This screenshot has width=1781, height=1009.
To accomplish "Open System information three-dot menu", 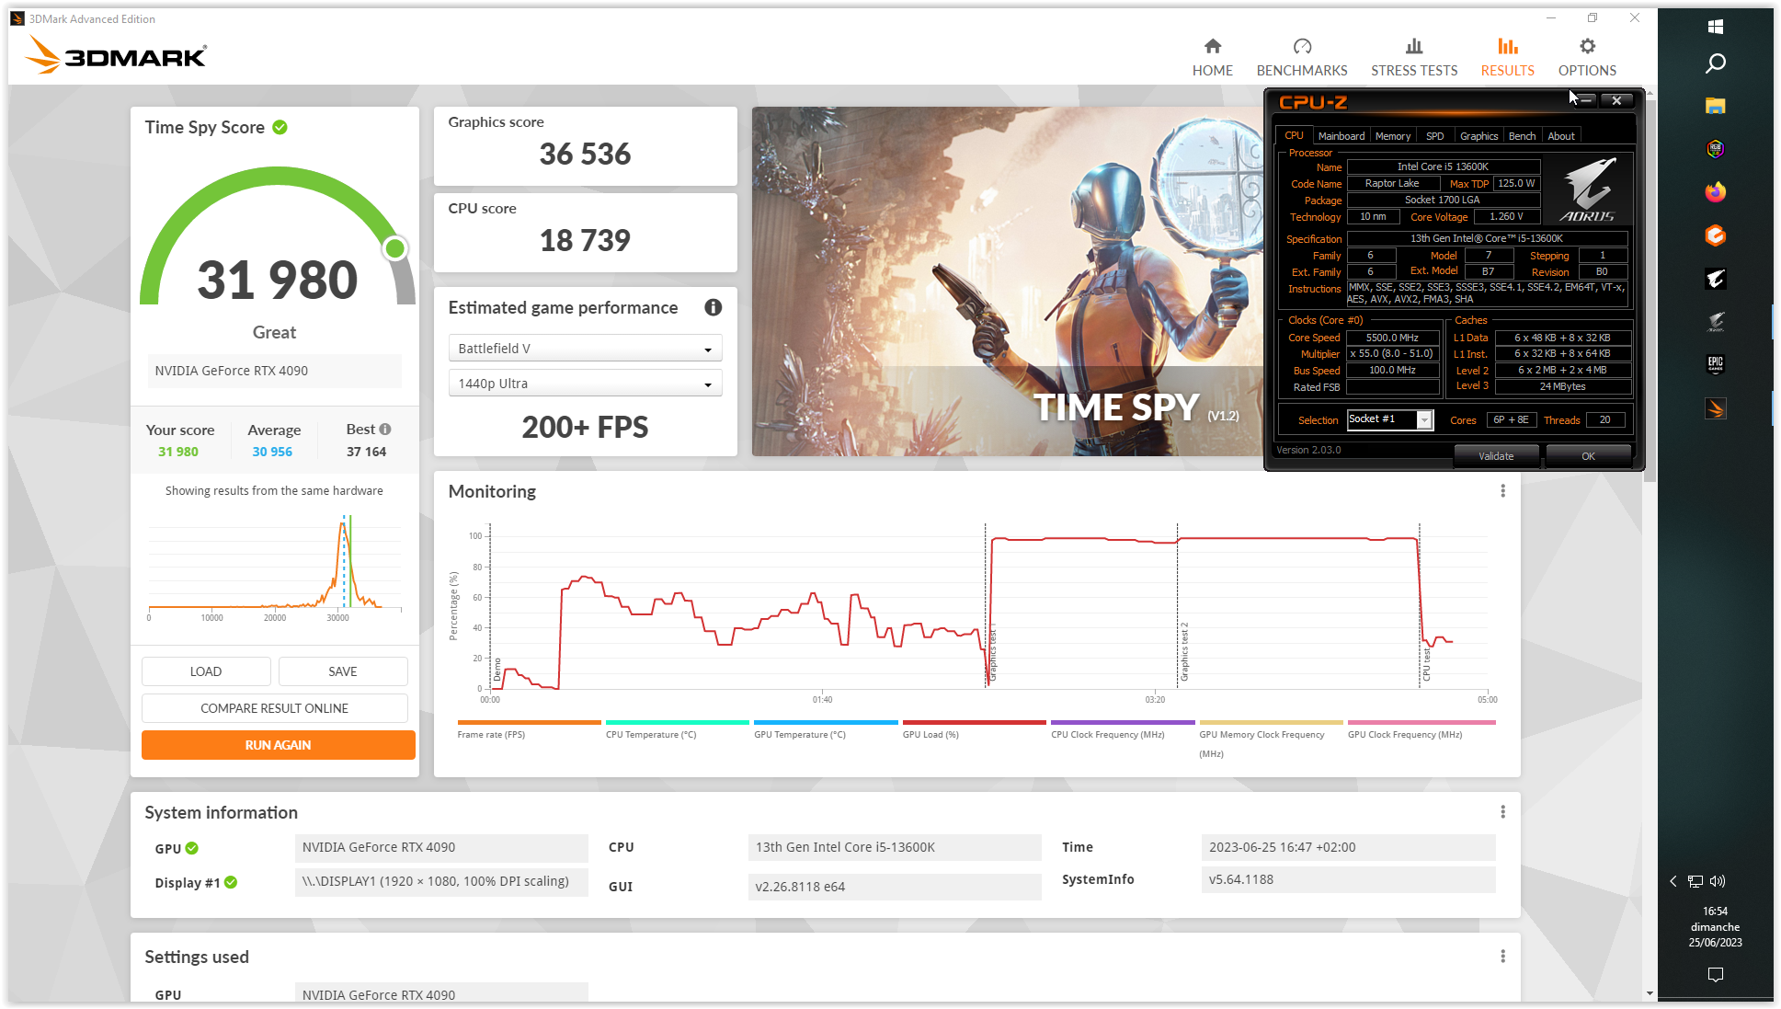I will 1502,812.
